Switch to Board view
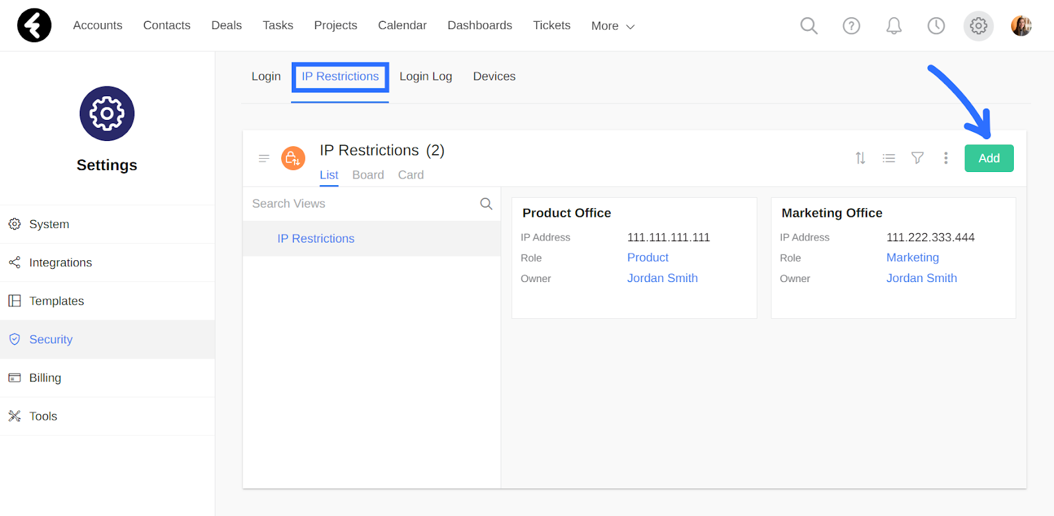Viewport: 1054px width, 516px height. pos(368,175)
